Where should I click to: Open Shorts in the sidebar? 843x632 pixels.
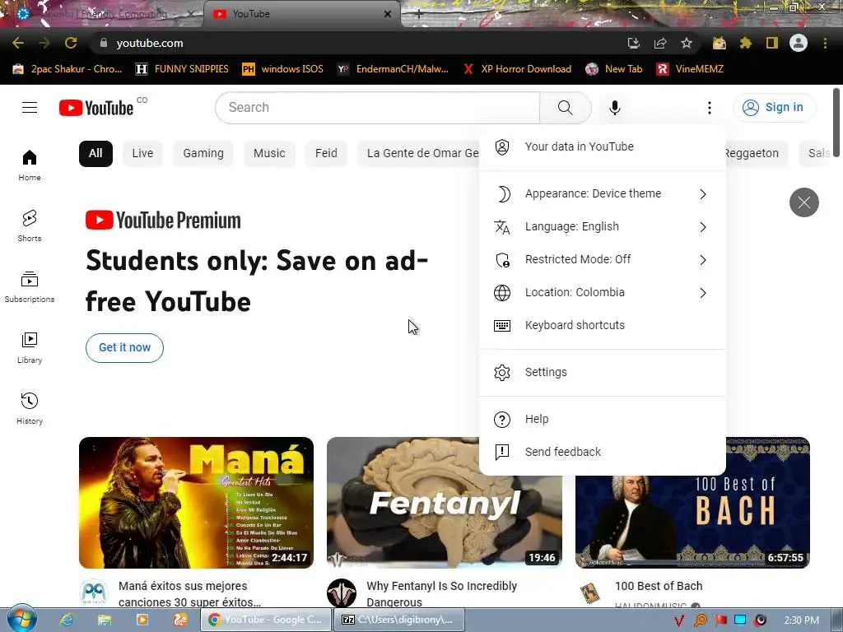[x=30, y=225]
